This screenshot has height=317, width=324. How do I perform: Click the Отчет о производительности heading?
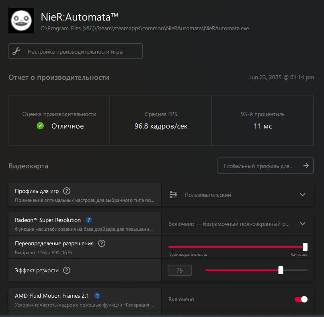pos(59,77)
